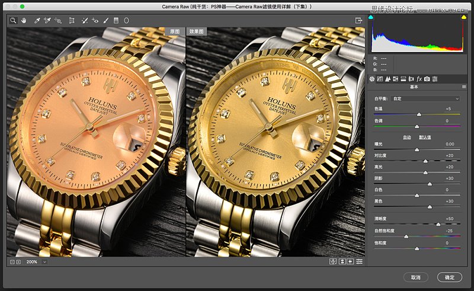Click the 取消 cancel button
This screenshot has width=474, height=291.
click(415, 277)
